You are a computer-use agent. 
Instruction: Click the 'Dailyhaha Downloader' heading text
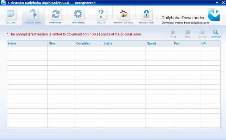point(183,18)
